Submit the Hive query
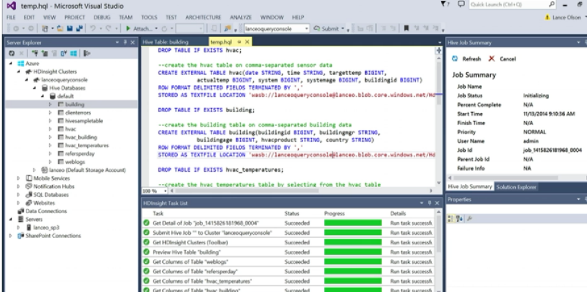 pyautogui.click(x=330, y=28)
